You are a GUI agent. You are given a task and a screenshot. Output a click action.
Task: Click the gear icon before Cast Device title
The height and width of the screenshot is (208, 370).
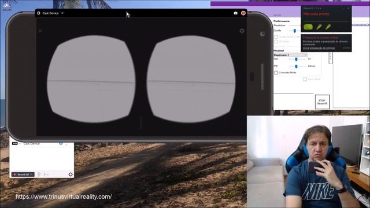39,13
